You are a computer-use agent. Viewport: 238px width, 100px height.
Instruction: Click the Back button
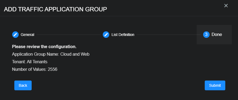tap(23, 85)
